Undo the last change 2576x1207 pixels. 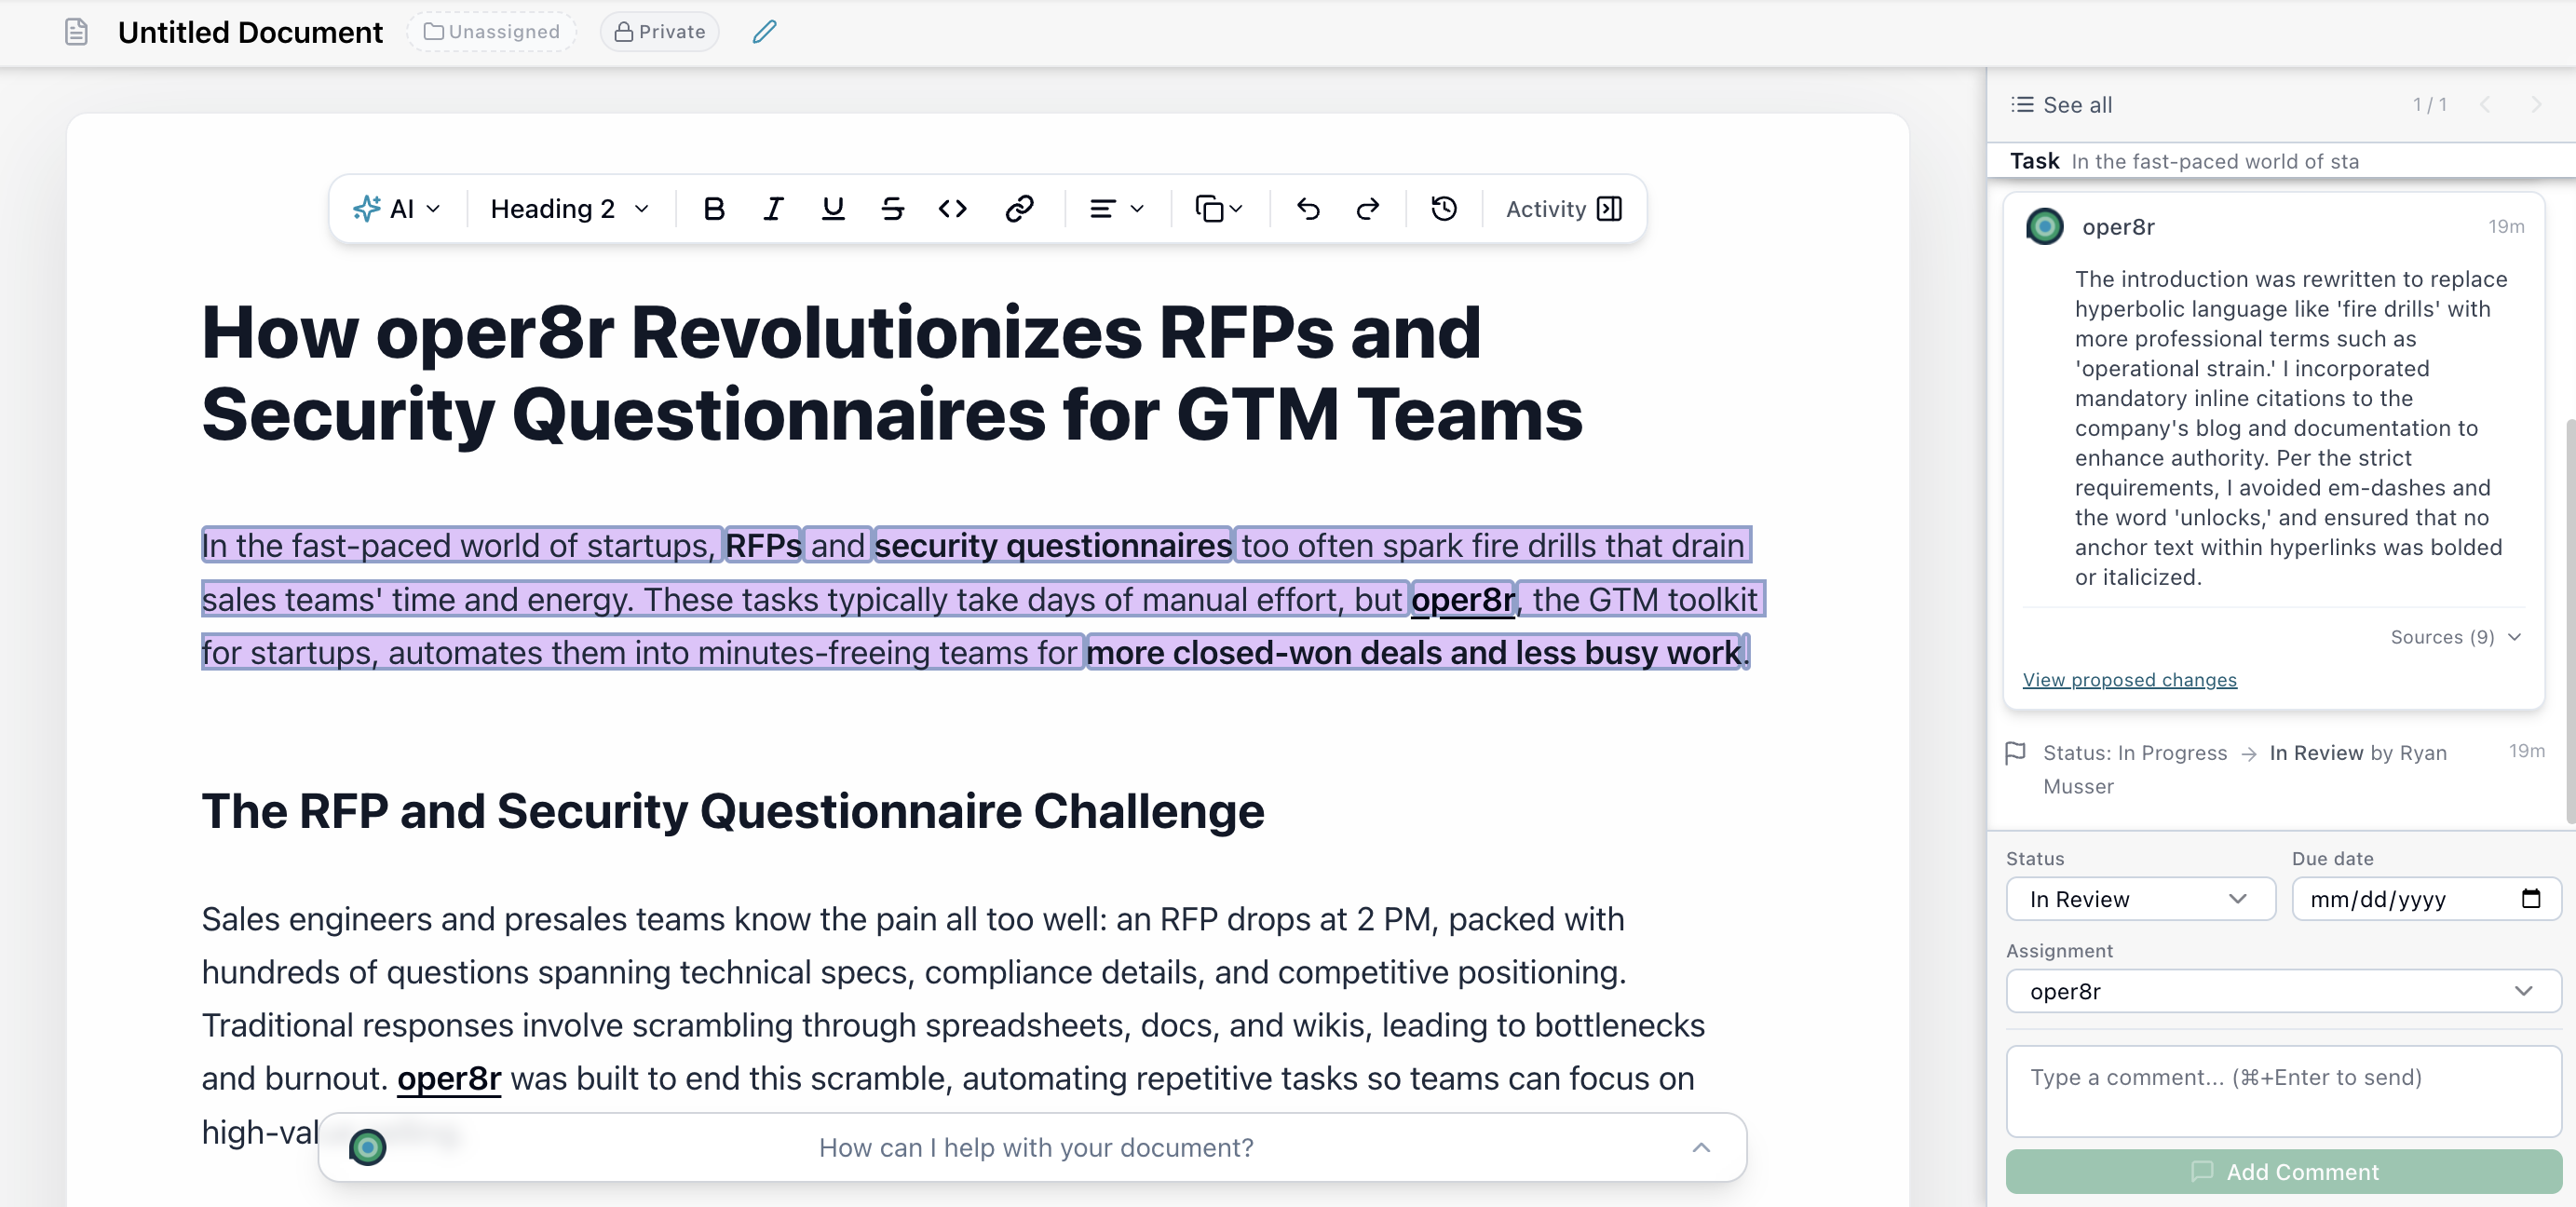tap(1308, 208)
